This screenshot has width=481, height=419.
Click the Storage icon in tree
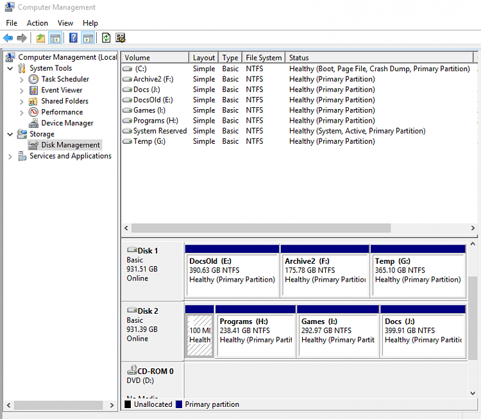[22, 134]
